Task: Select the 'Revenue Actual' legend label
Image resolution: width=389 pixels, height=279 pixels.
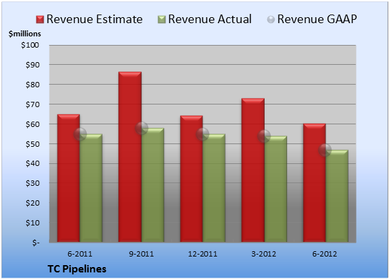Action: coord(210,19)
